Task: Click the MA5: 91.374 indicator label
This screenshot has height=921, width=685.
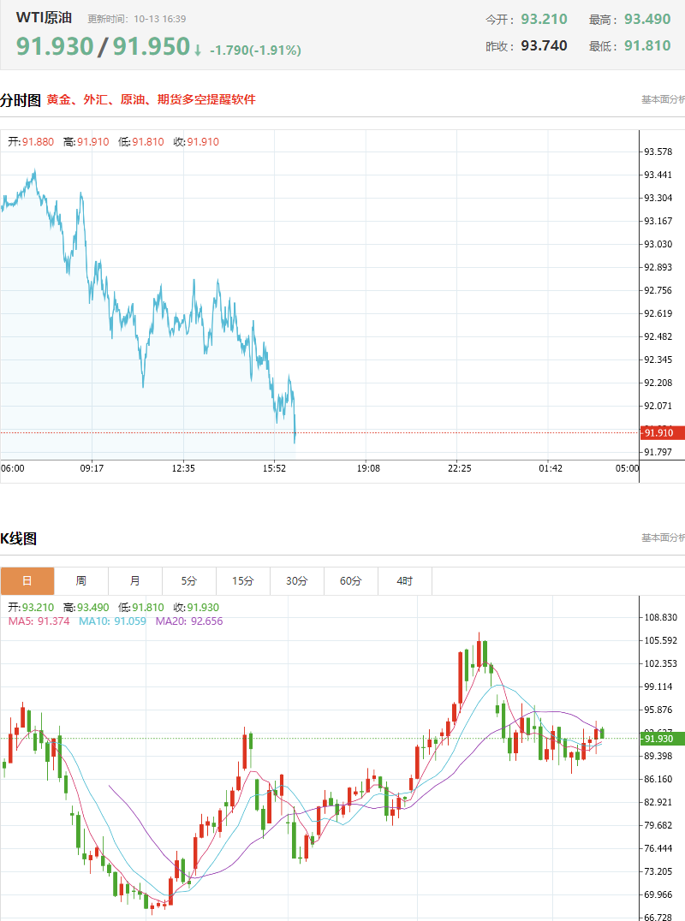Action: click(x=39, y=621)
